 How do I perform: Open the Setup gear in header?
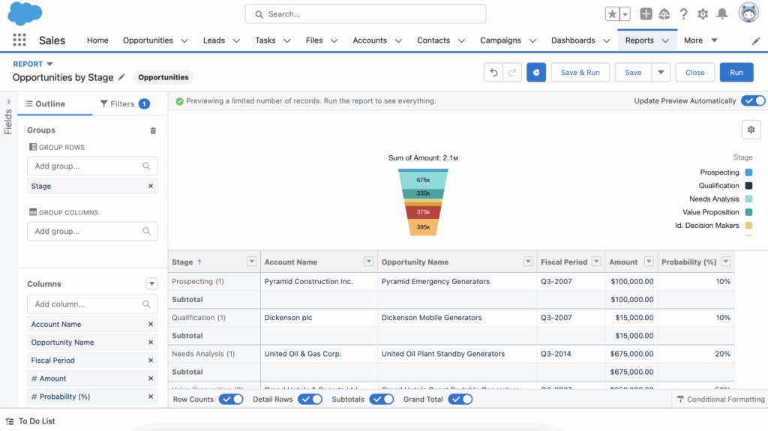(x=703, y=14)
